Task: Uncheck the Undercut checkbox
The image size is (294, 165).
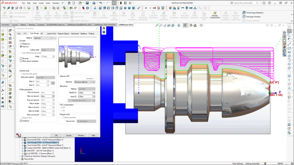Action: (21, 121)
